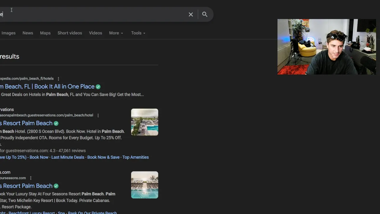Click the magnifying glass search icon
380x214 pixels.
tap(205, 14)
